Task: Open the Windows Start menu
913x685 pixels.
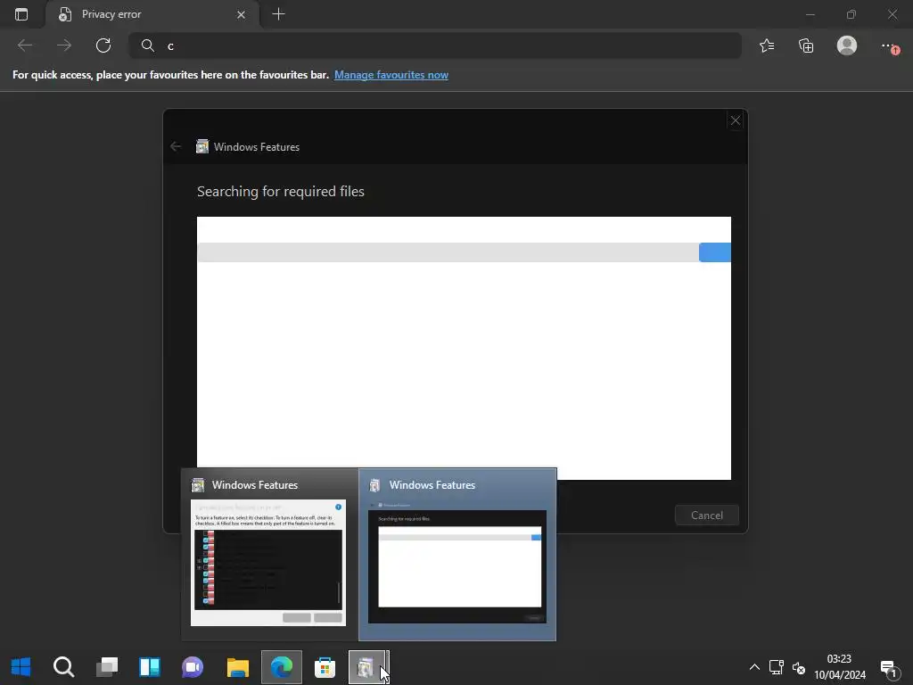Action: (21, 667)
